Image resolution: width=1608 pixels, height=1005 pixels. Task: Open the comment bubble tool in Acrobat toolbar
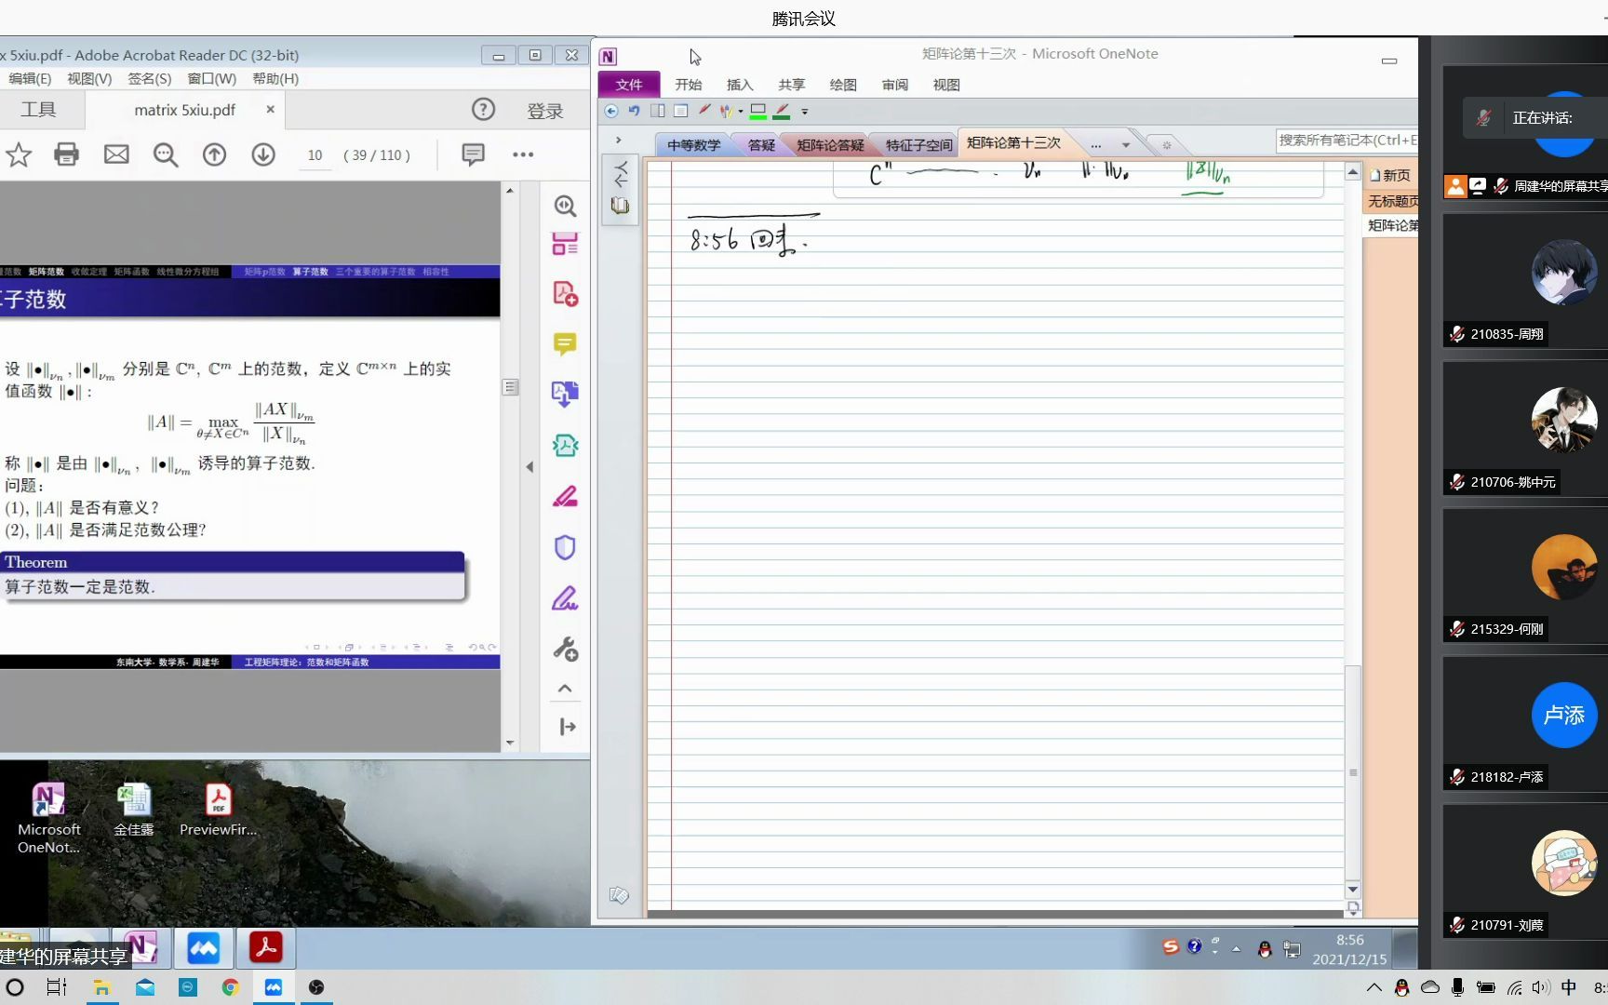click(x=473, y=154)
